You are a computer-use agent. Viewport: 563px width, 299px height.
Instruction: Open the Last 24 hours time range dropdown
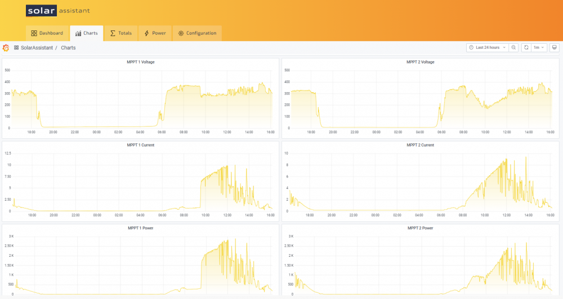click(487, 48)
